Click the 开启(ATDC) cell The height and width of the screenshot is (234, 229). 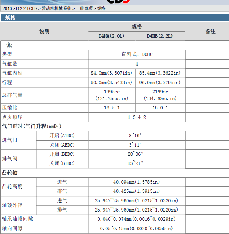62,136
